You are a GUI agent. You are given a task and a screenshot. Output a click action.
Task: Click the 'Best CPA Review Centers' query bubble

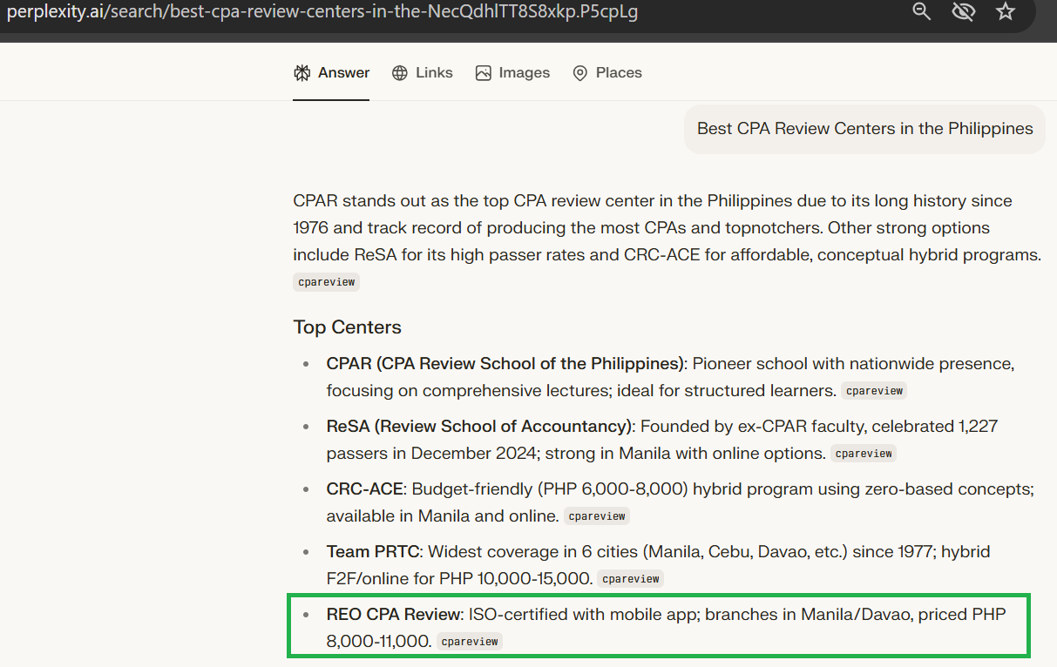click(864, 129)
